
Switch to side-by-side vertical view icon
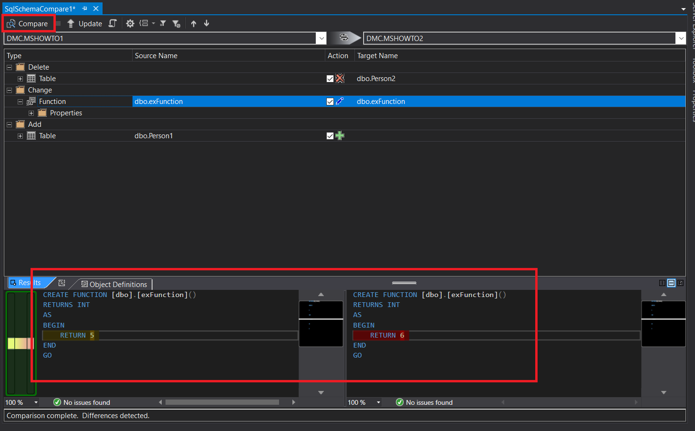[662, 283]
